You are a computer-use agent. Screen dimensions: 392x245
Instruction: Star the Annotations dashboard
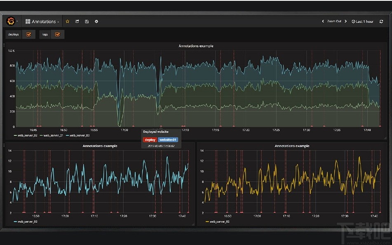(x=67, y=21)
